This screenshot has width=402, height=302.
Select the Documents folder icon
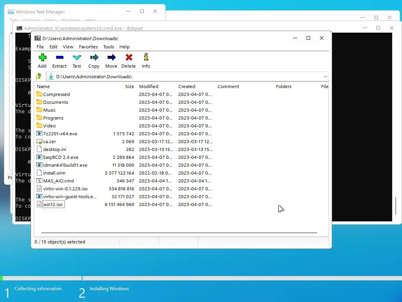(x=39, y=102)
